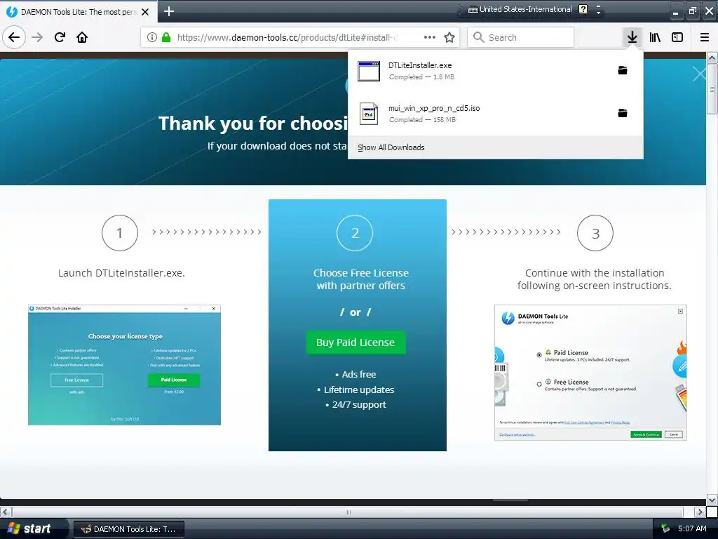Click the green secure padlock icon
Image resolution: width=718 pixels, height=539 pixels.
point(166,37)
